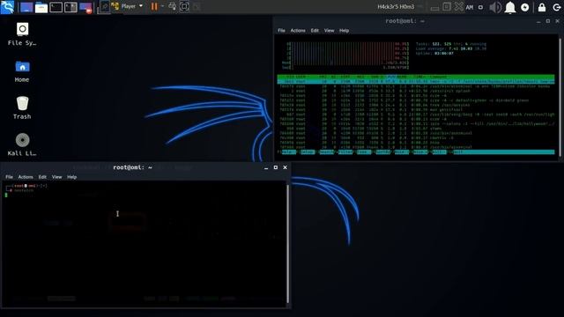564x317 pixels.
Task: Open Home folder desktop icon
Action: 22,71
